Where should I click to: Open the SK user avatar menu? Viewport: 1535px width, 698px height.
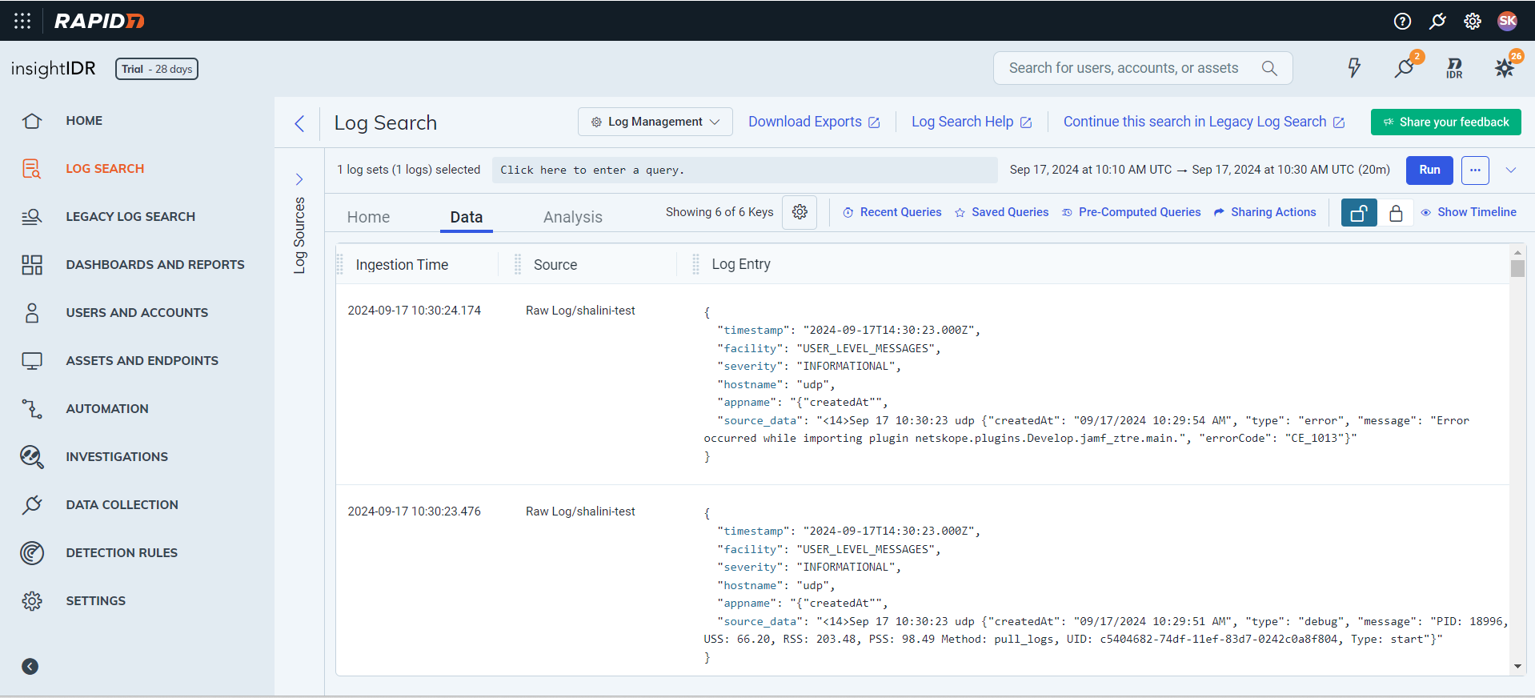[x=1508, y=21]
